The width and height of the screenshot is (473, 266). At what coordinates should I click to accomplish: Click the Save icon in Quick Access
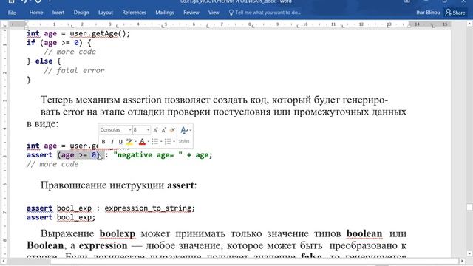pos(12,1)
